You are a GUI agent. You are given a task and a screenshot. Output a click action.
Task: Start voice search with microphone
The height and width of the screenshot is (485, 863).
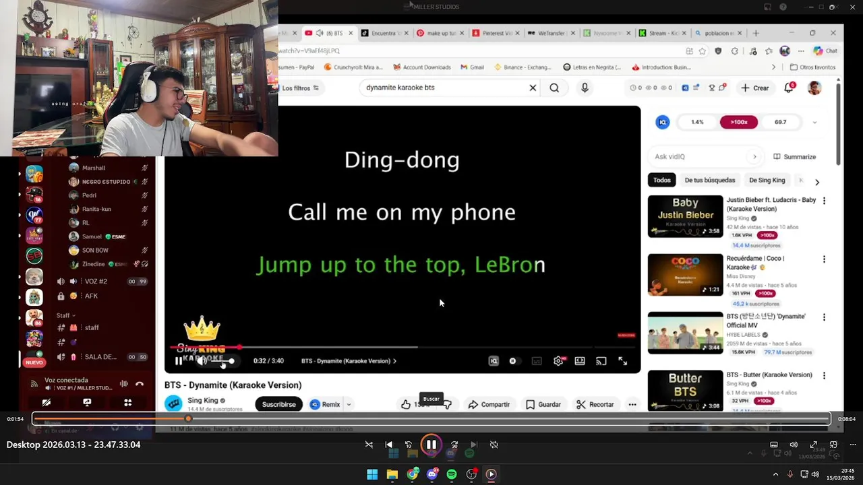pyautogui.click(x=585, y=88)
